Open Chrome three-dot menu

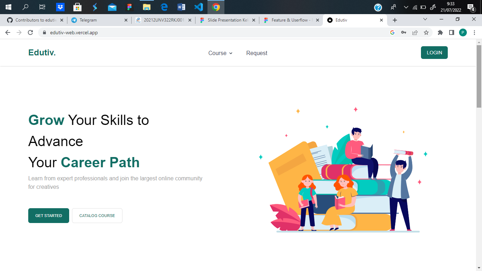[x=474, y=32]
